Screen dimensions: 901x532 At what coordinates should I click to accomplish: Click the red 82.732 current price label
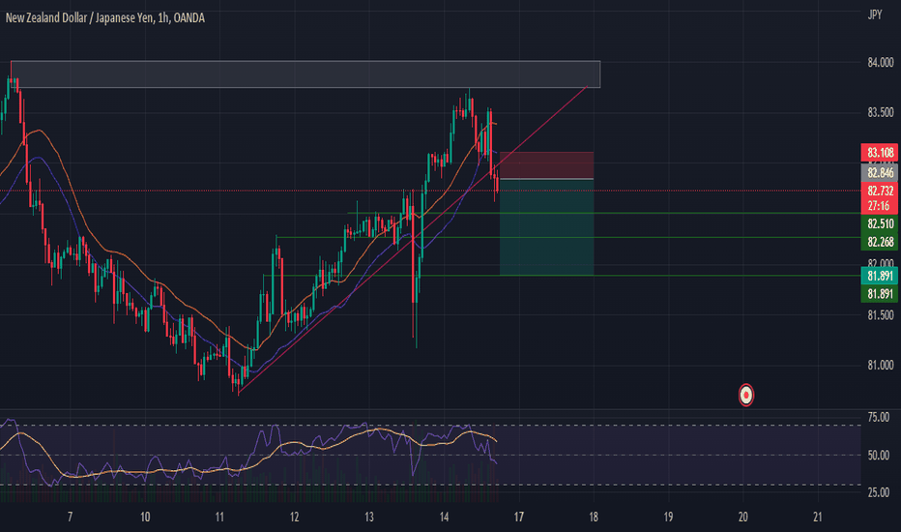click(880, 191)
